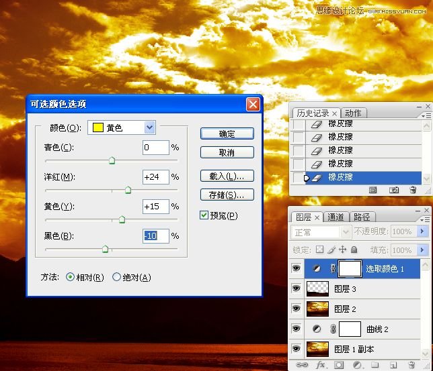The height and width of the screenshot is (371, 433).
Task: Open History panel options menu icon
Action: (x=426, y=116)
